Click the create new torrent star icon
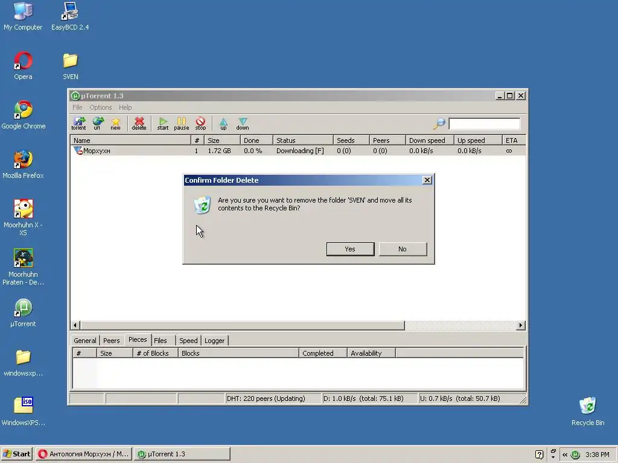Image resolution: width=618 pixels, height=463 pixels. 115,123
